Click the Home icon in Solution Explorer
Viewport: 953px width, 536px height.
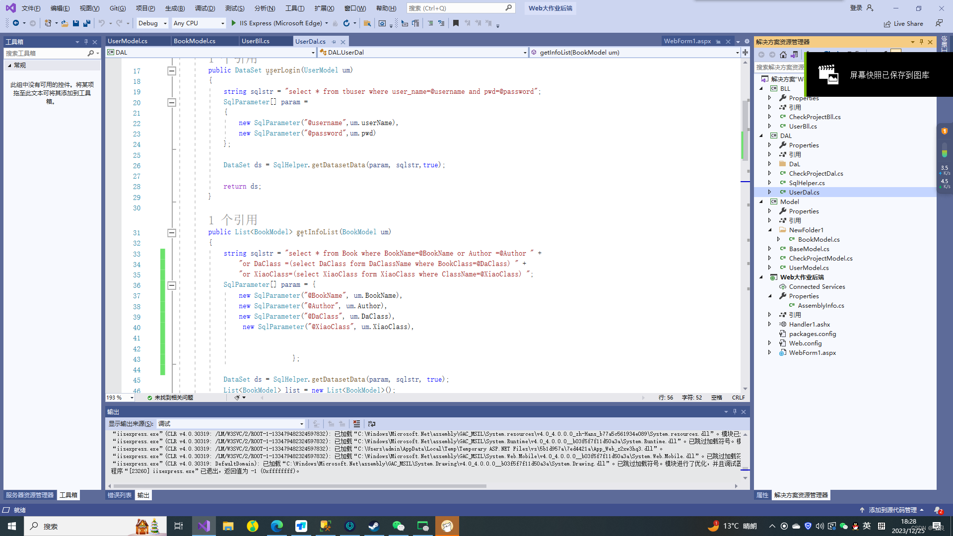783,55
